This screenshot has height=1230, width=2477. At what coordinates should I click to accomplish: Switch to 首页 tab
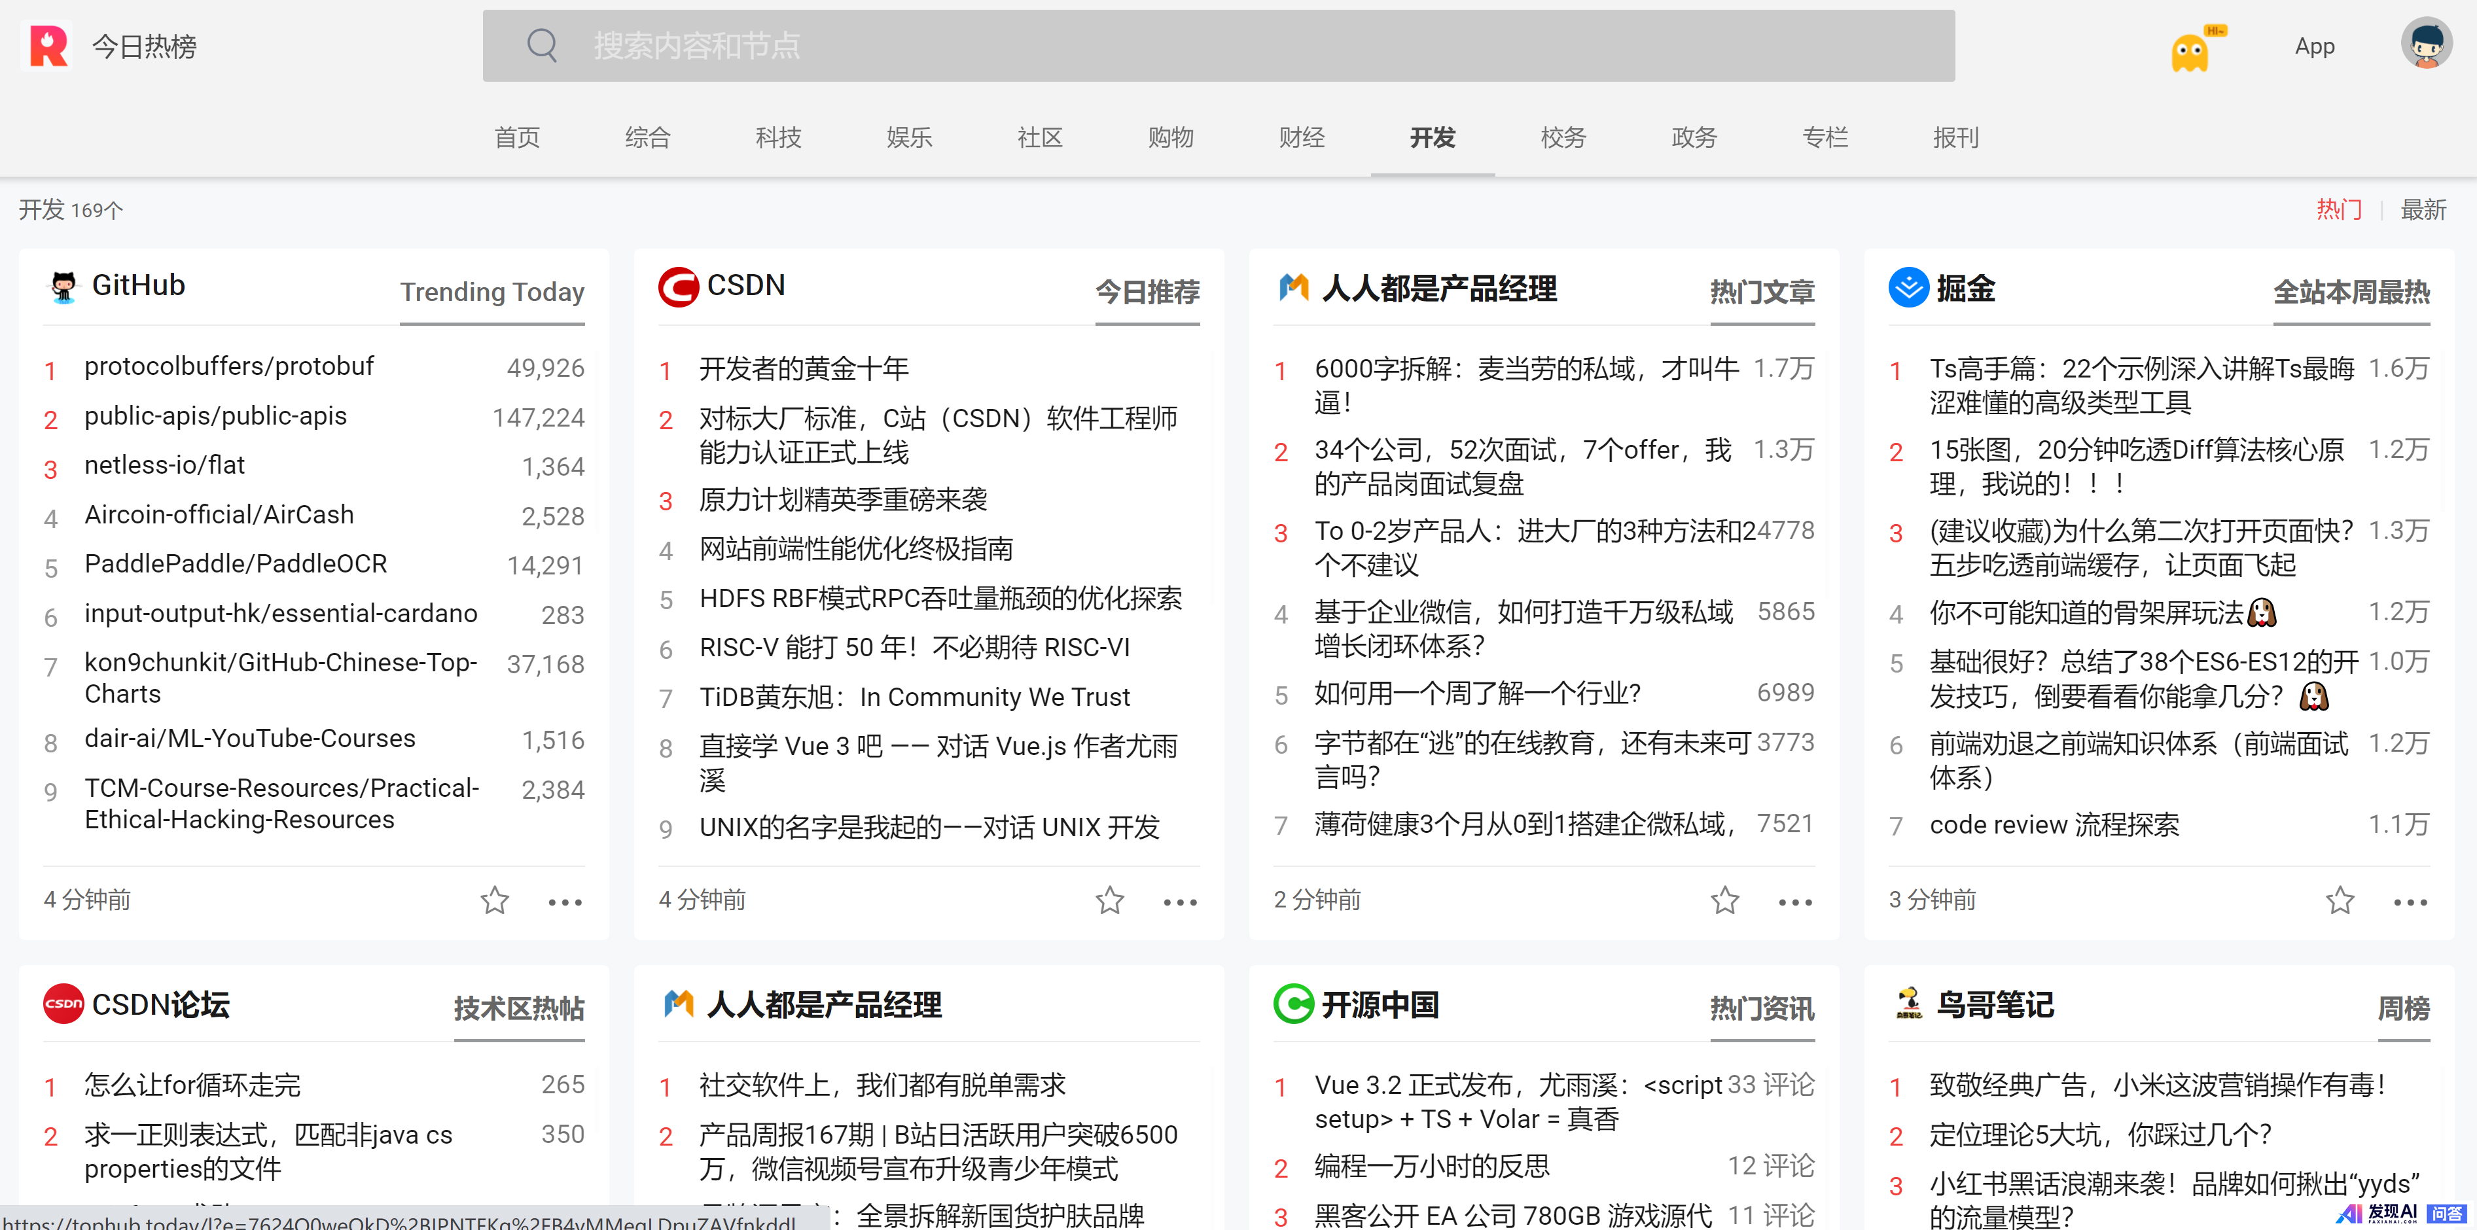(518, 137)
